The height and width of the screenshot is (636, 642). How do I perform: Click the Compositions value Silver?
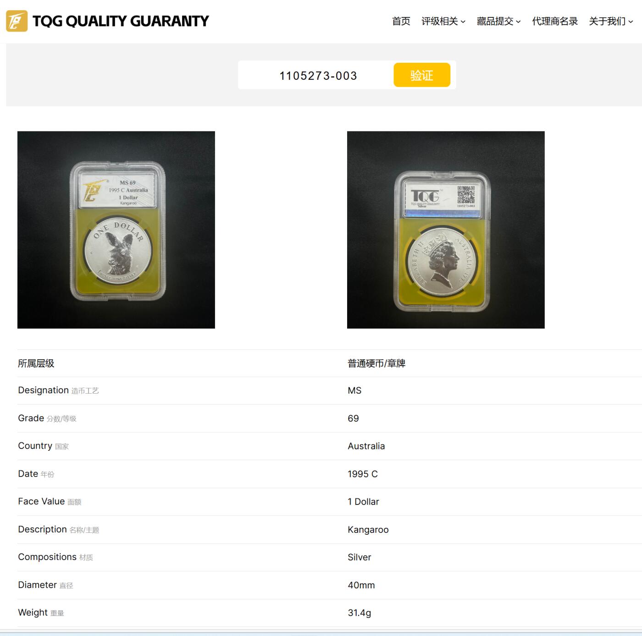[x=359, y=557]
